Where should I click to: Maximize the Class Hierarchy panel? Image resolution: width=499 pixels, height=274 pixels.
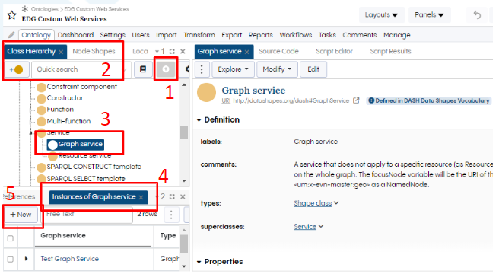(172, 51)
